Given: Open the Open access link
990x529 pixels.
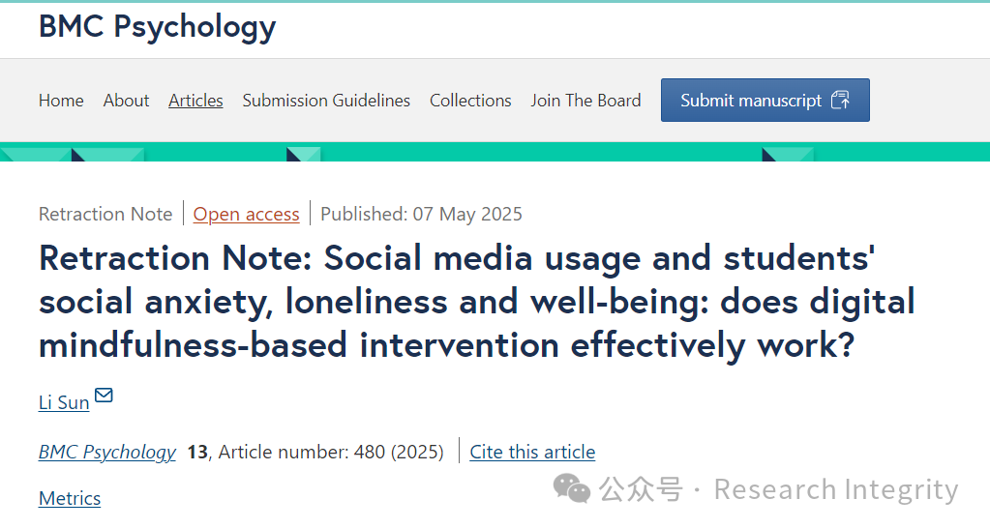Looking at the screenshot, I should pos(246,214).
